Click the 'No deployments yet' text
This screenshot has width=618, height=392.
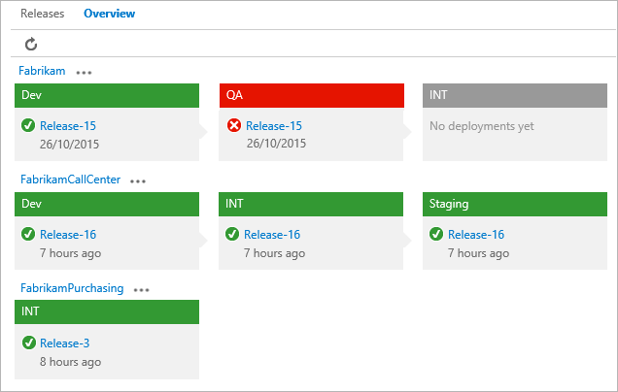click(482, 126)
